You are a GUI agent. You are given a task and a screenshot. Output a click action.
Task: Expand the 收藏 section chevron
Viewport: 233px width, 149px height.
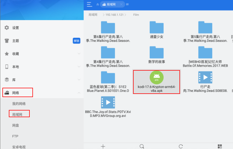pos(79,54)
